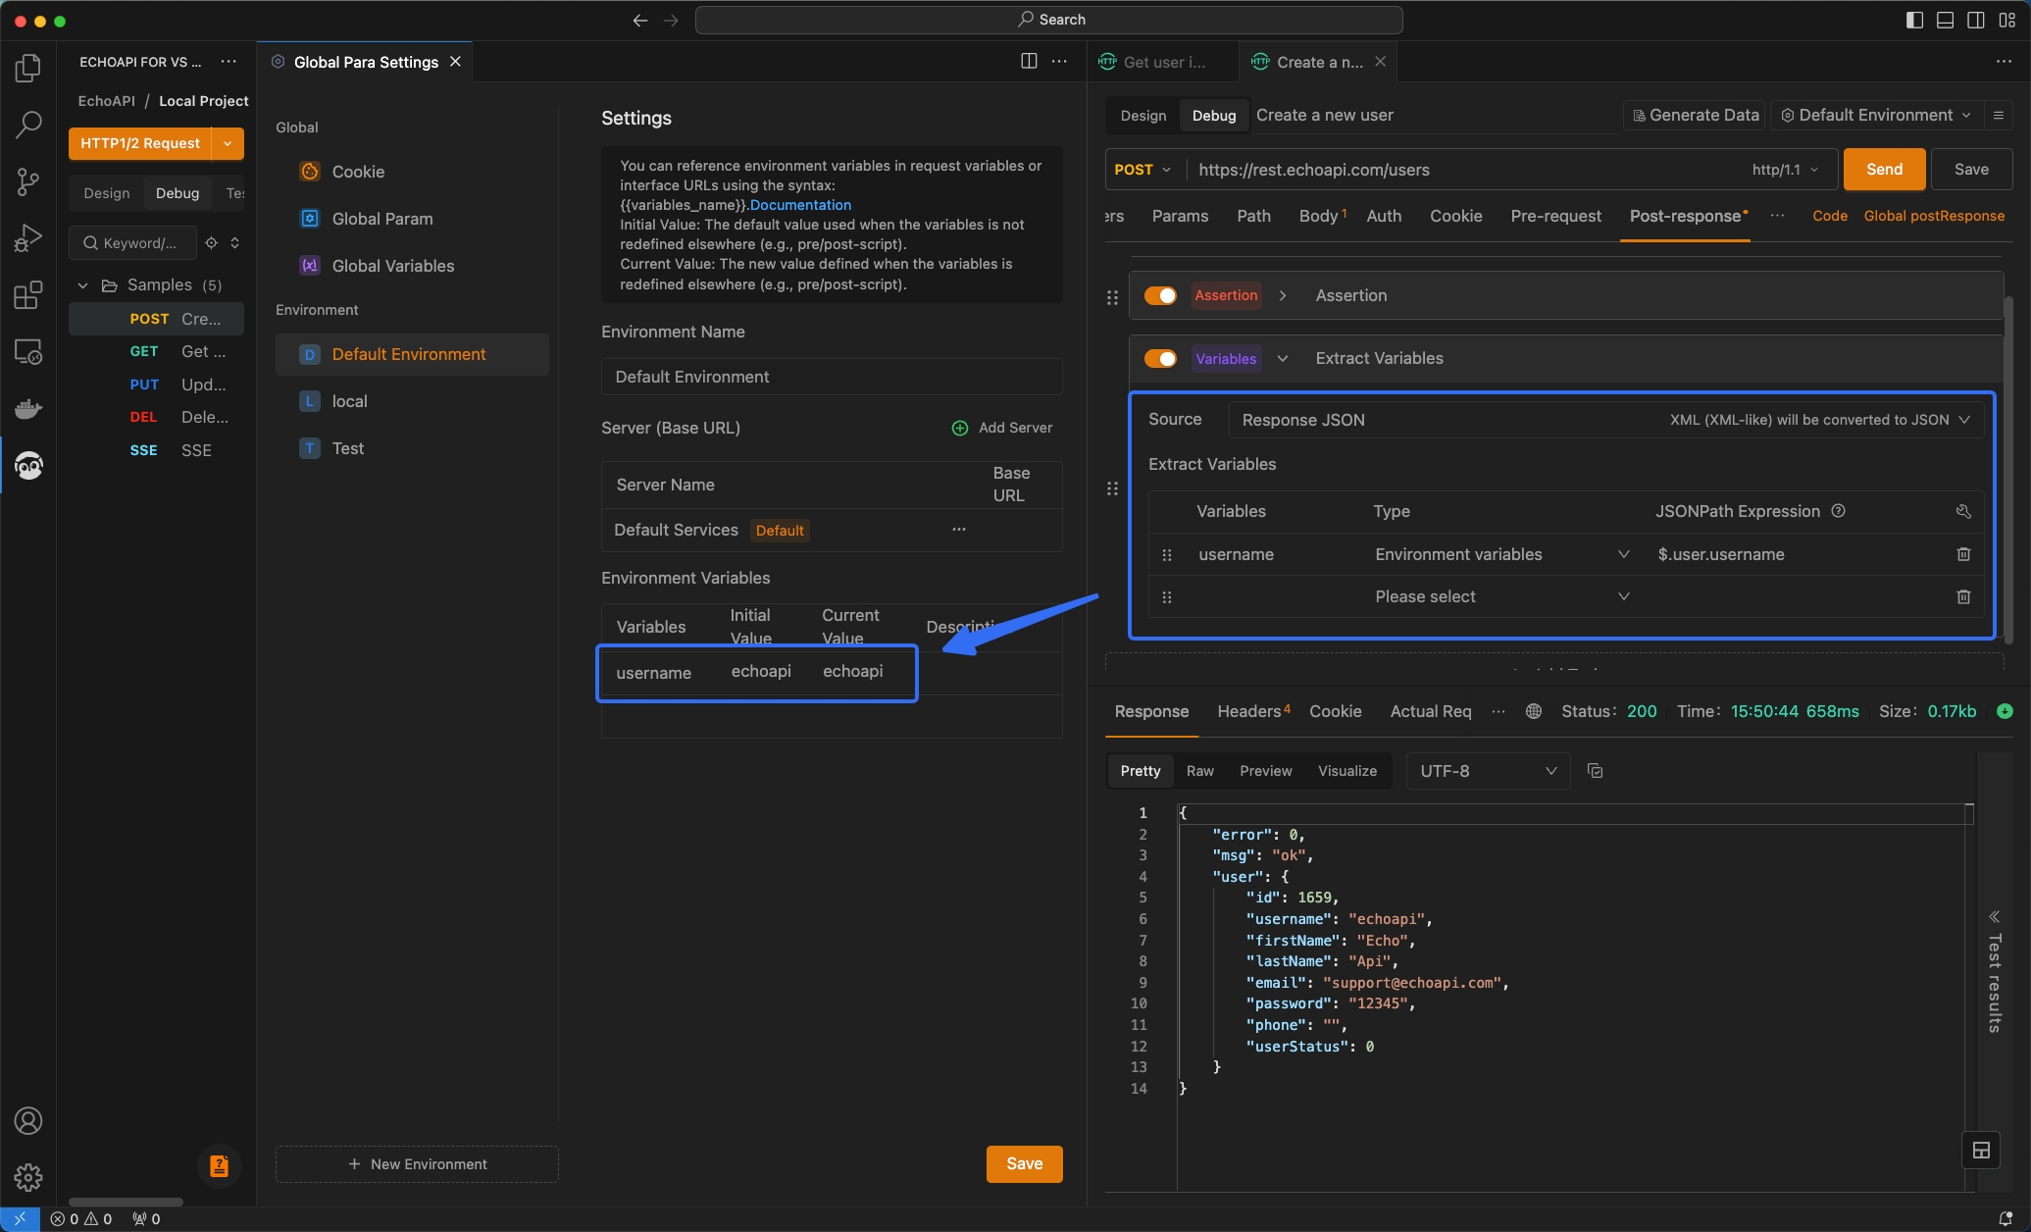Open JSONPath Expression help icon
The width and height of the screenshot is (2031, 1232).
1839,511
